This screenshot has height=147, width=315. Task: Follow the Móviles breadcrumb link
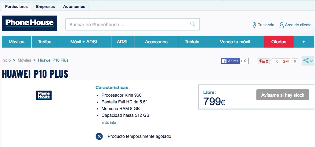(24, 60)
